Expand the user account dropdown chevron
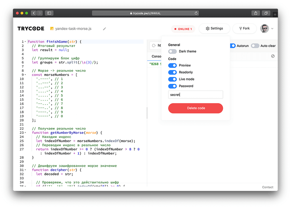This screenshot has width=291, height=208. [272, 28]
